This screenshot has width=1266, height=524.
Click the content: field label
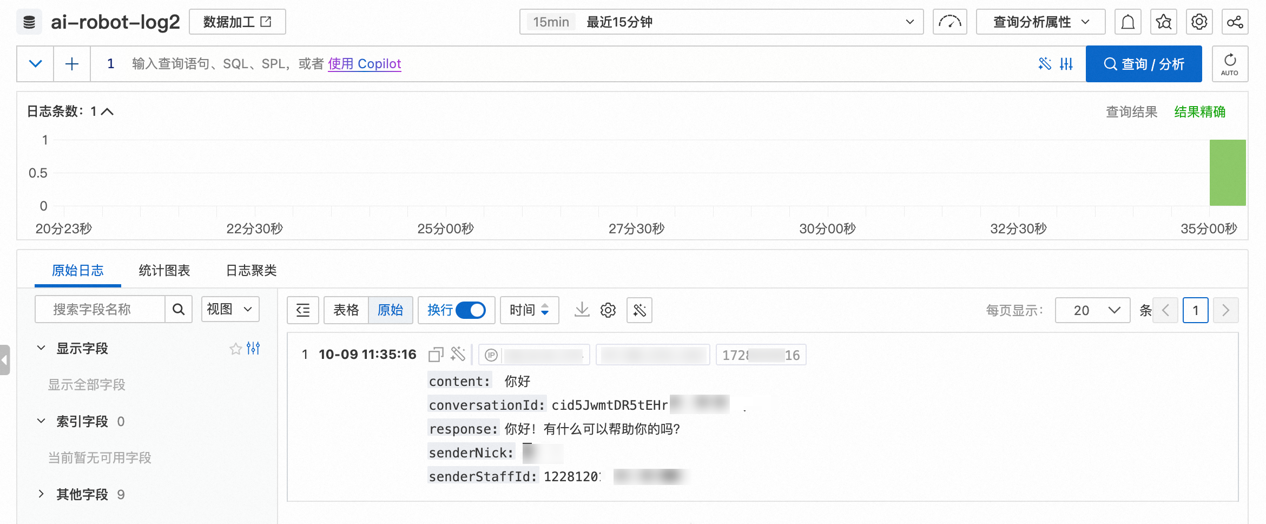[460, 381]
